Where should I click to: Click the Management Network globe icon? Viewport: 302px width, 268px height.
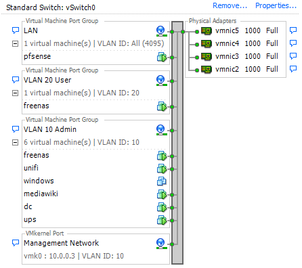coord(161,244)
